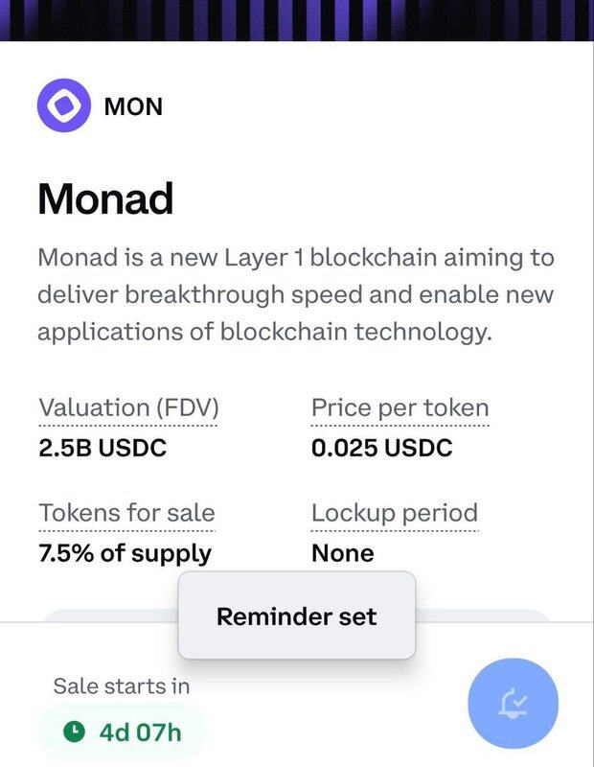This screenshot has height=767, width=594.
Task: Tap the MON ticker label
Action: pos(133,105)
